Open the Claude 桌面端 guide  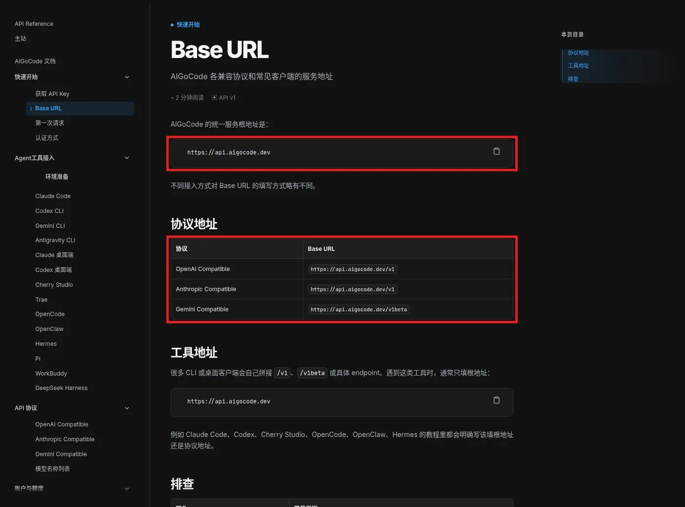point(54,255)
